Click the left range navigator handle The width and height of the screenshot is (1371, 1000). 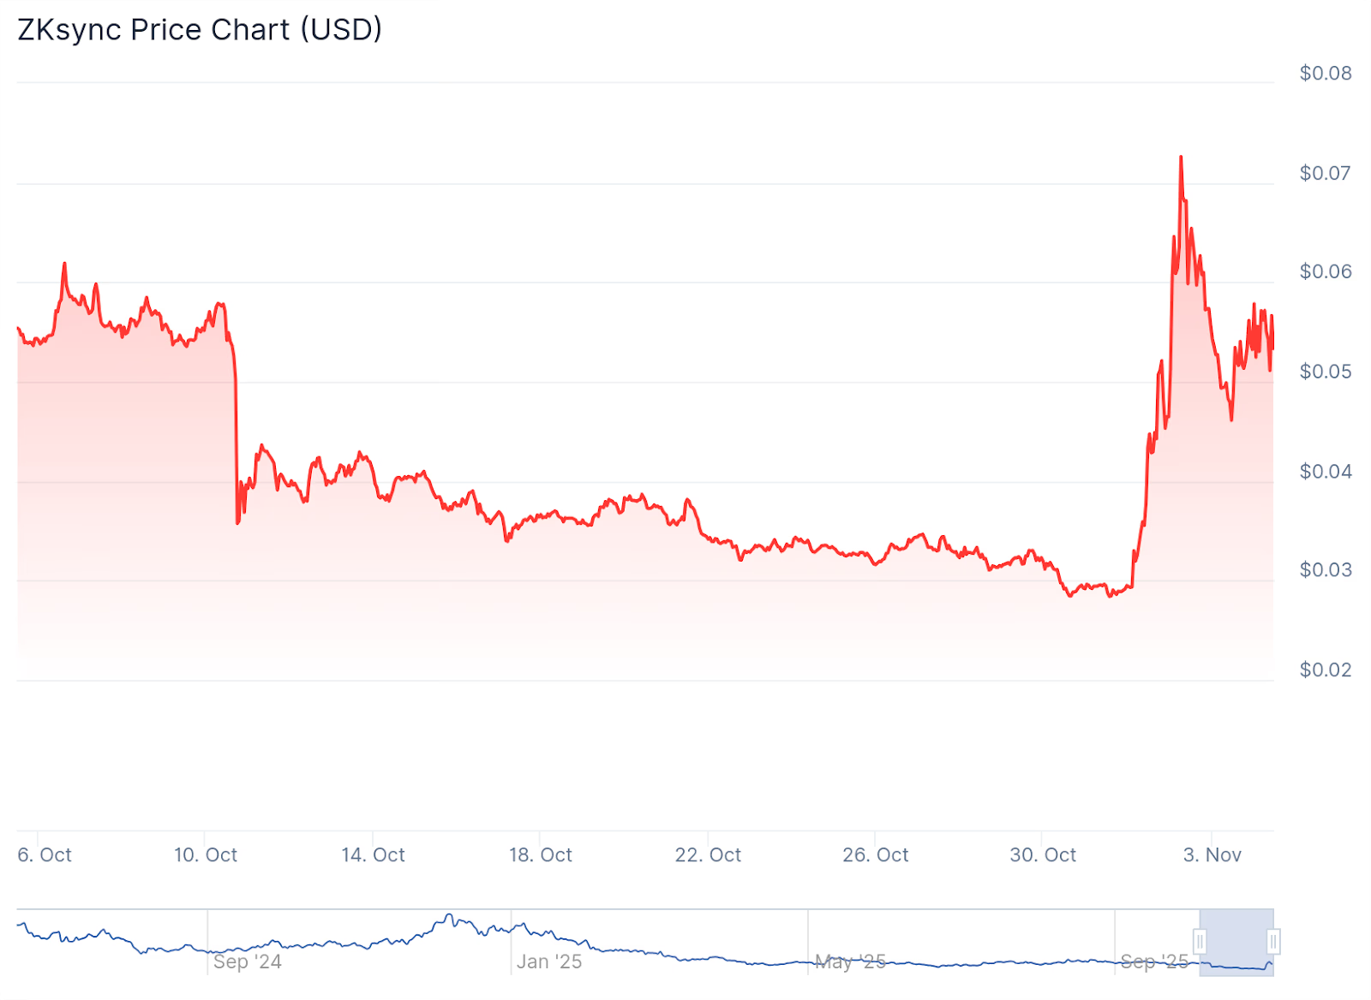click(1200, 942)
